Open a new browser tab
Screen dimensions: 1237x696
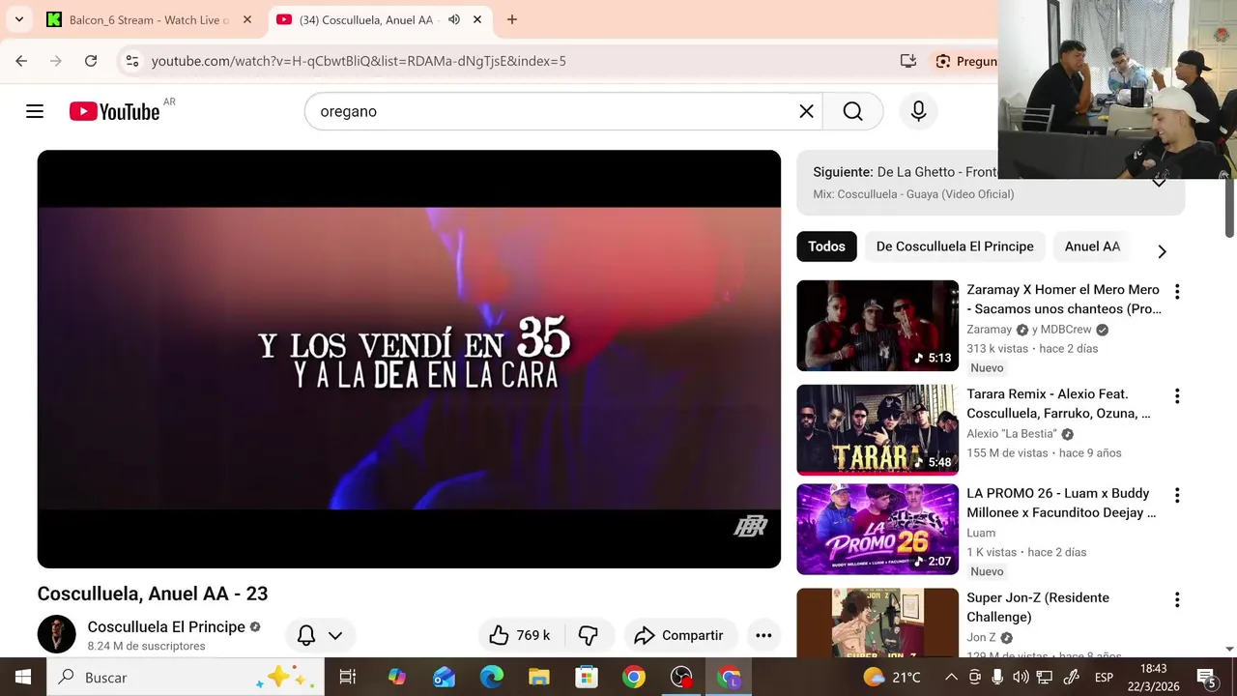point(512,19)
